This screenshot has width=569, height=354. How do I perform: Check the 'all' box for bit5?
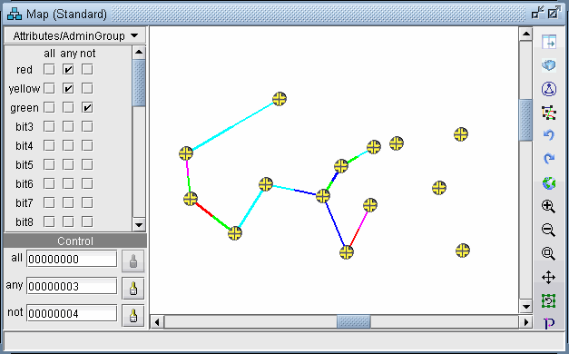[x=49, y=164]
